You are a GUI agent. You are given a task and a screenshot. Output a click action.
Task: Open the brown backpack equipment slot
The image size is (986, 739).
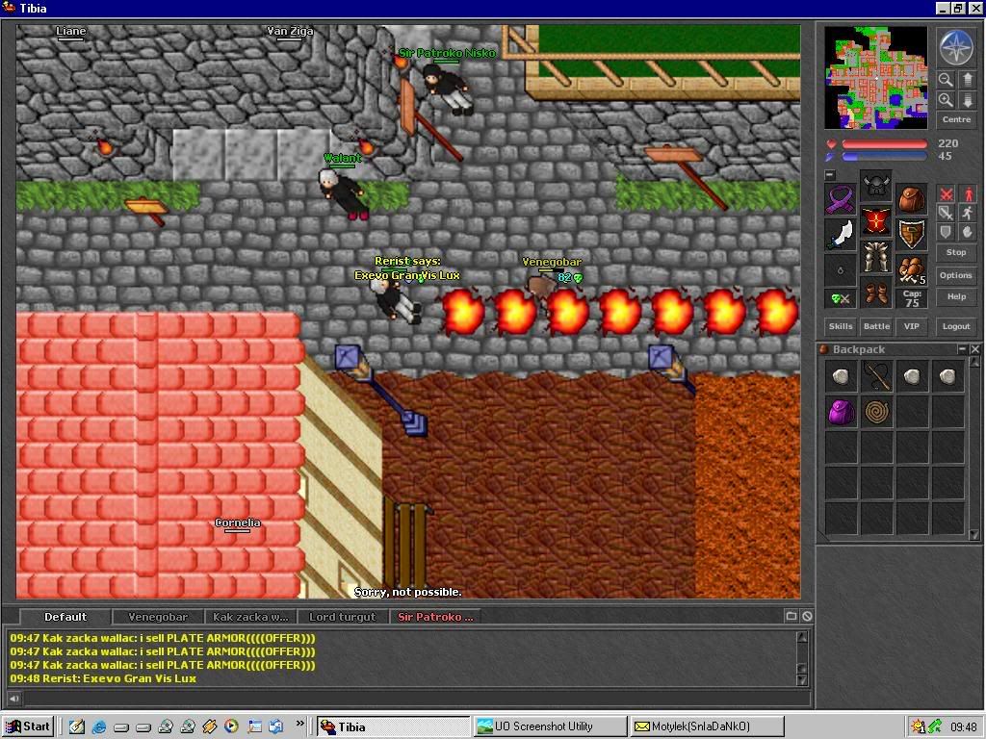[912, 200]
